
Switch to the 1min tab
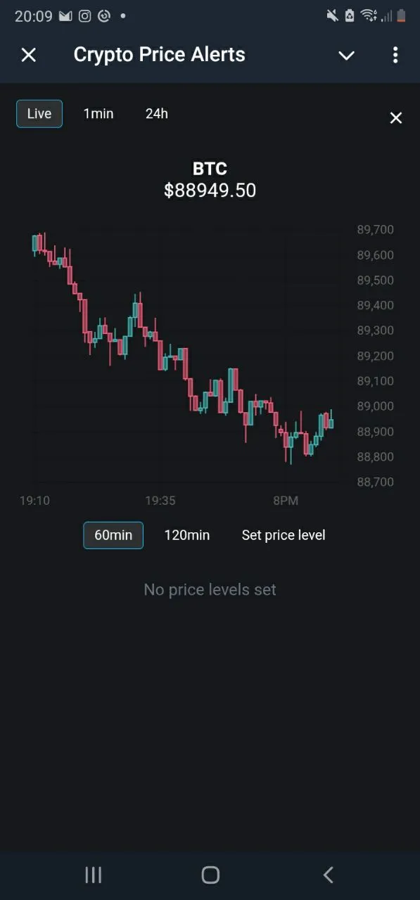click(x=98, y=113)
